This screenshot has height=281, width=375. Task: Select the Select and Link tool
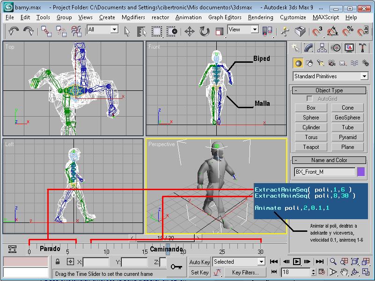point(46,31)
